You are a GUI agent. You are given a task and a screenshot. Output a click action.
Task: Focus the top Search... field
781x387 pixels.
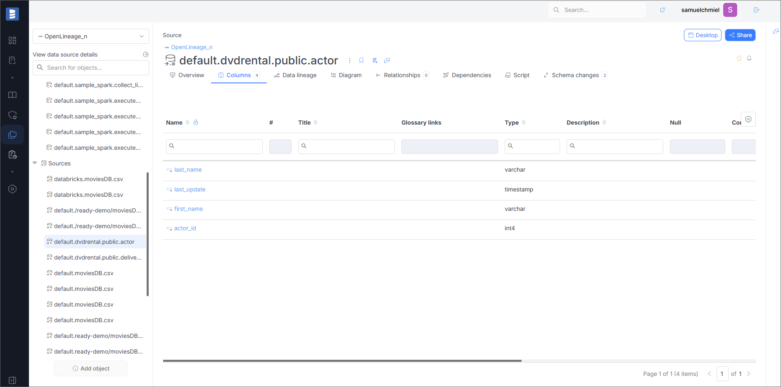(597, 10)
